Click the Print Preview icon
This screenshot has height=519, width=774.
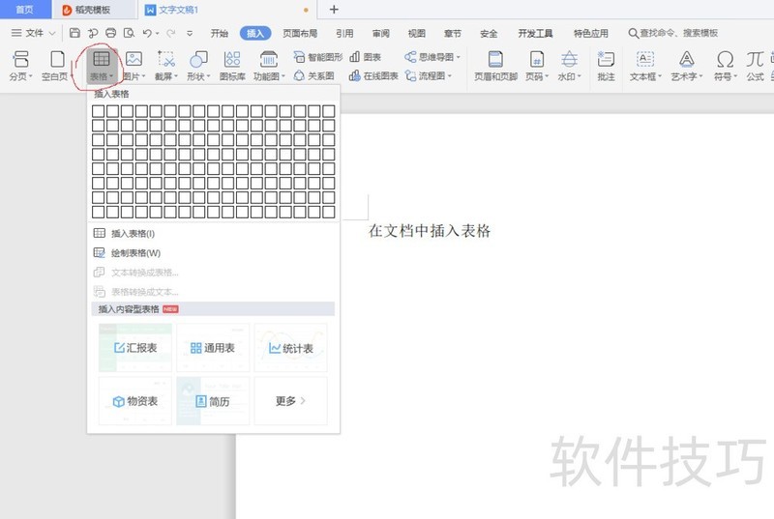[x=129, y=33]
